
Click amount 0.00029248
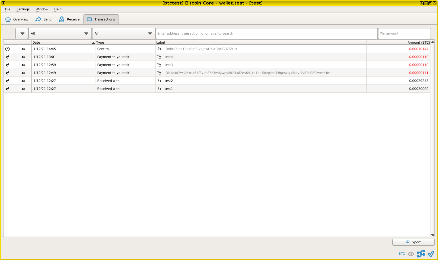(419, 81)
